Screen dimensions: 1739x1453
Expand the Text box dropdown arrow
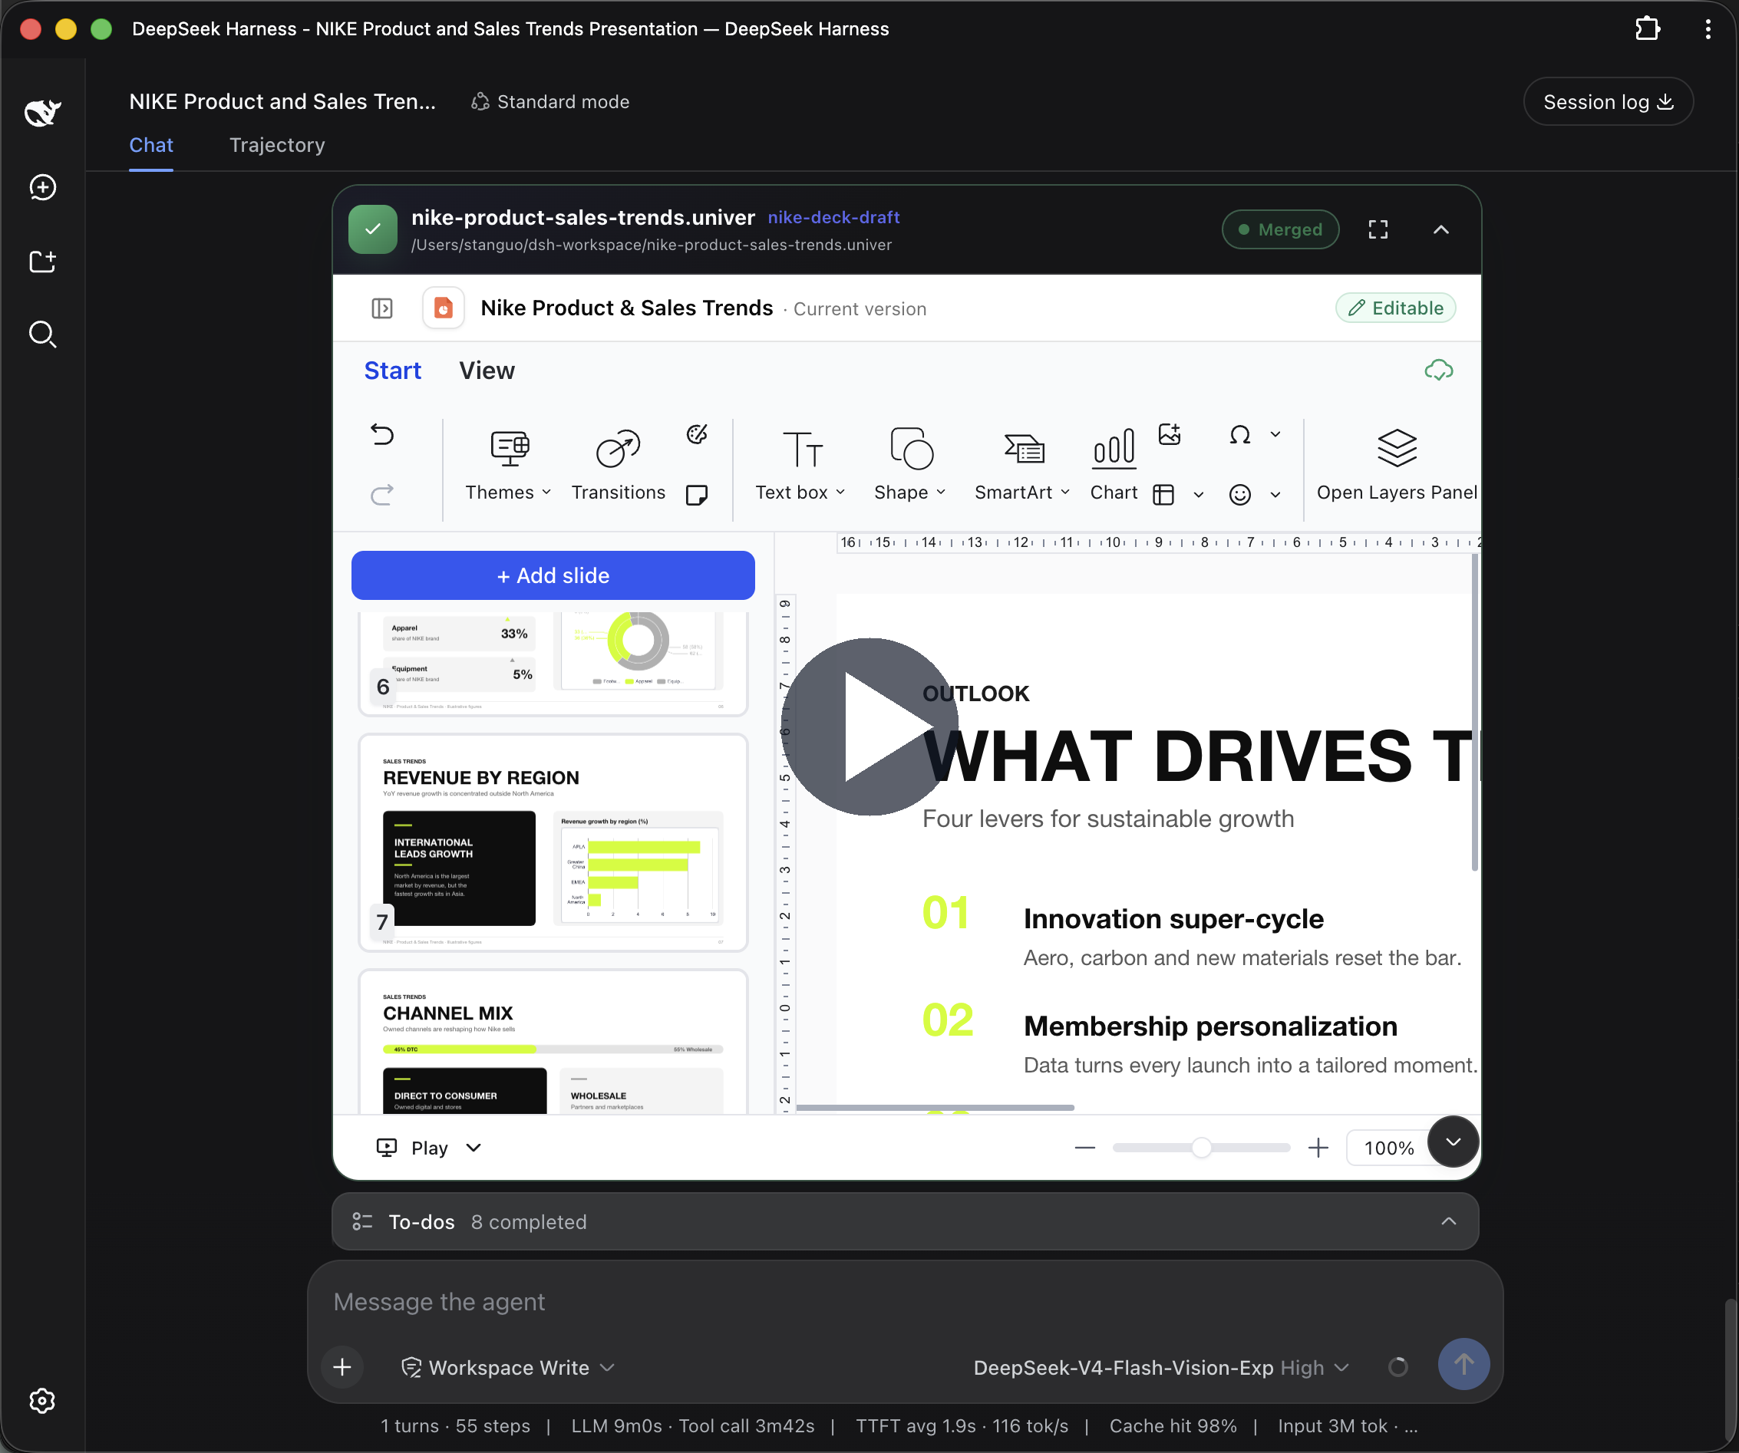pos(840,492)
